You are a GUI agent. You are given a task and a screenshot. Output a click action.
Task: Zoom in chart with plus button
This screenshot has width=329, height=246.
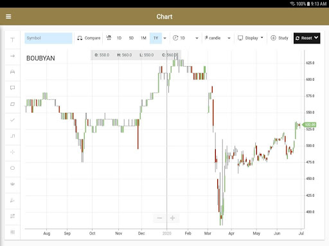coord(172,218)
